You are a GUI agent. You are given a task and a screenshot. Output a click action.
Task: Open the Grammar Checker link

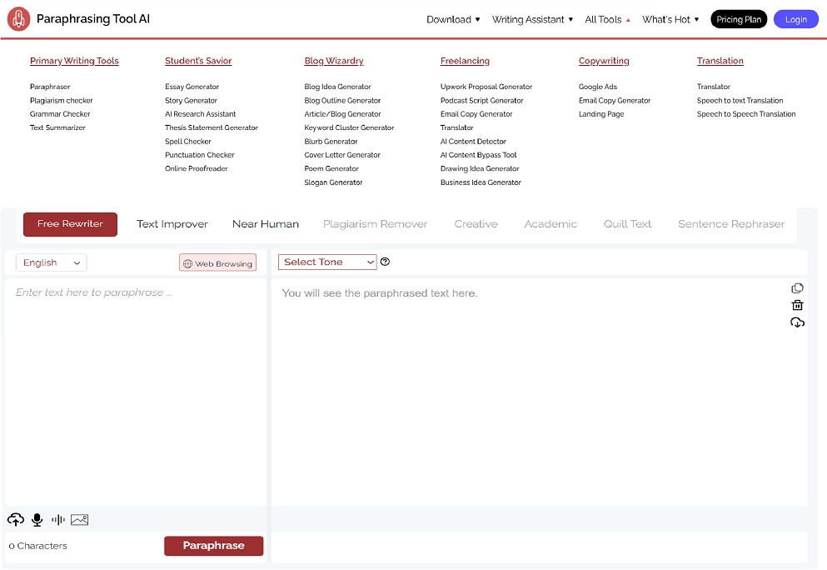[60, 114]
